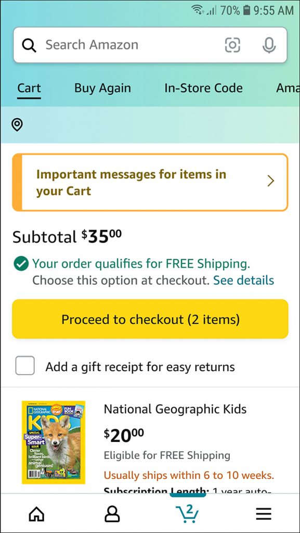Open the hamburger menu icon

[x=264, y=513]
